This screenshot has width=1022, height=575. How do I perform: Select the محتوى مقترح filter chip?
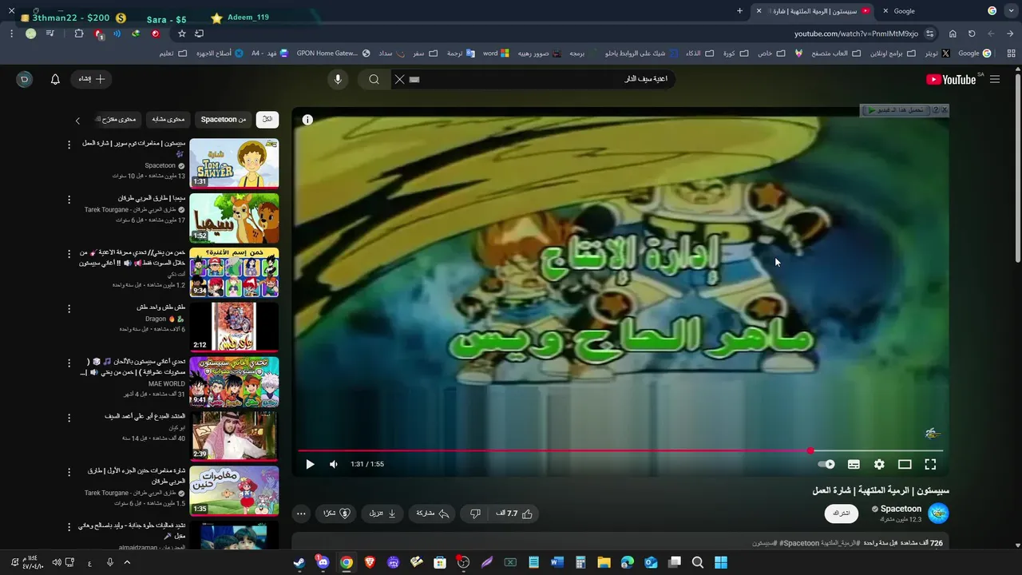click(118, 119)
